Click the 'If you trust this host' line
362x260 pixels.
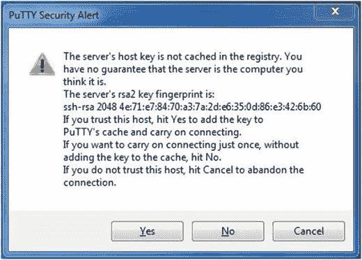pos(164,120)
